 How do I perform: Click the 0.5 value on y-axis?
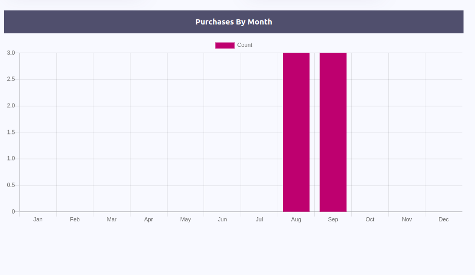click(11, 185)
